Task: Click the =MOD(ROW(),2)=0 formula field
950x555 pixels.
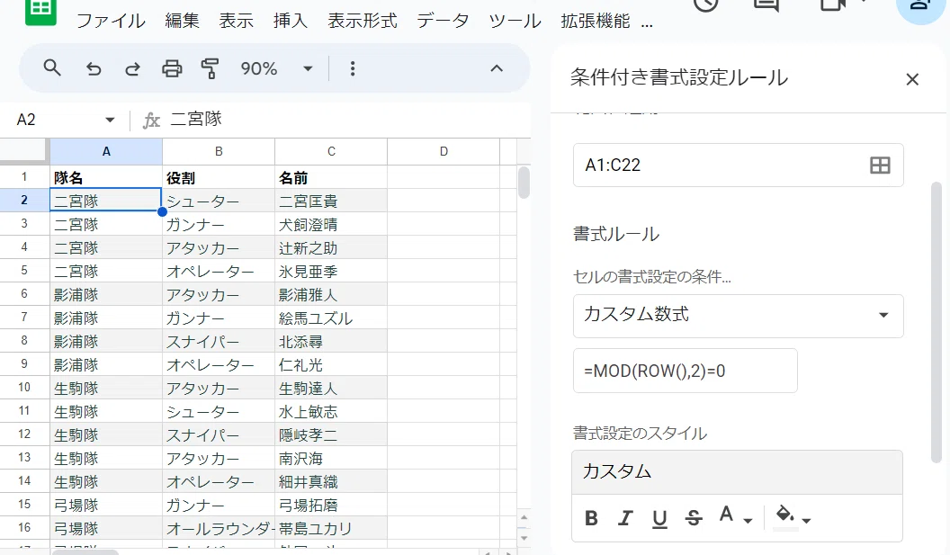Action: 686,371
